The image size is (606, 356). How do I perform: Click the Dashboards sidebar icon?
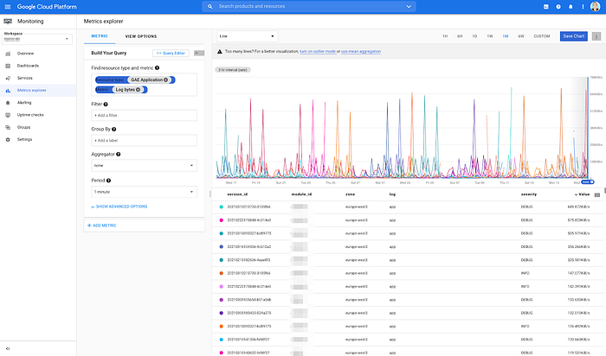pos(8,66)
